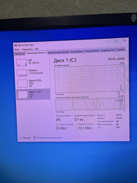Click the resource monitor icon
Image resolution: width=137 pixels, height=183 pixels.
(x=35, y=138)
